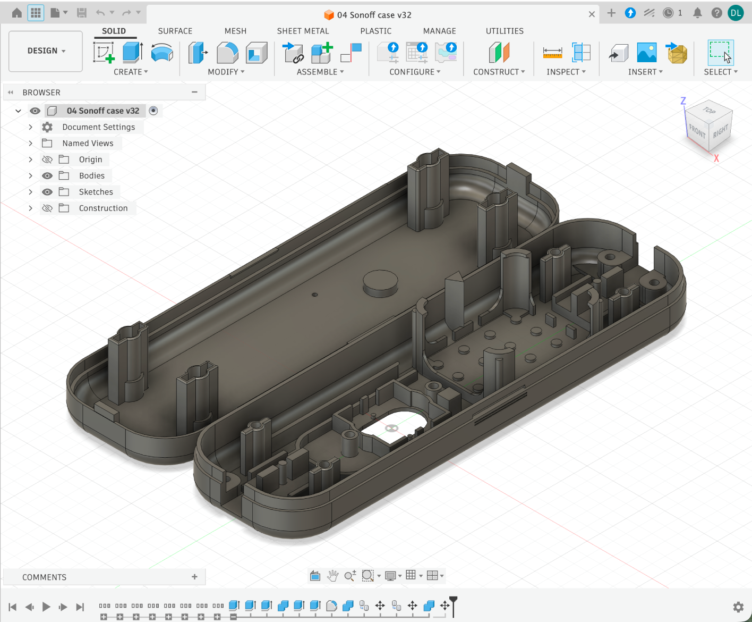
Task: Open the Grid and Snaps dropdown
Action: [414, 575]
